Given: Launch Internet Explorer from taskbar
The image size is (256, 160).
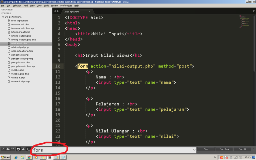Looking at the screenshot, I should point(16,157).
